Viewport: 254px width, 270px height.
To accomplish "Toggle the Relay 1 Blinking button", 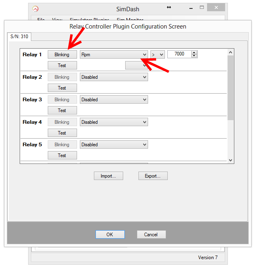I will click(x=62, y=55).
